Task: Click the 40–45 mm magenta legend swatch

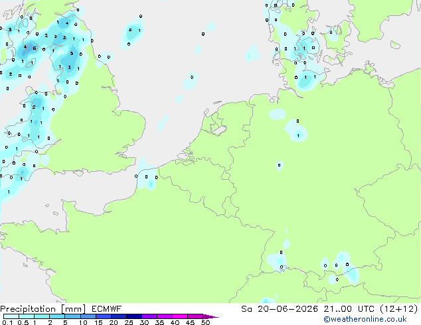Action: [x=180, y=316]
